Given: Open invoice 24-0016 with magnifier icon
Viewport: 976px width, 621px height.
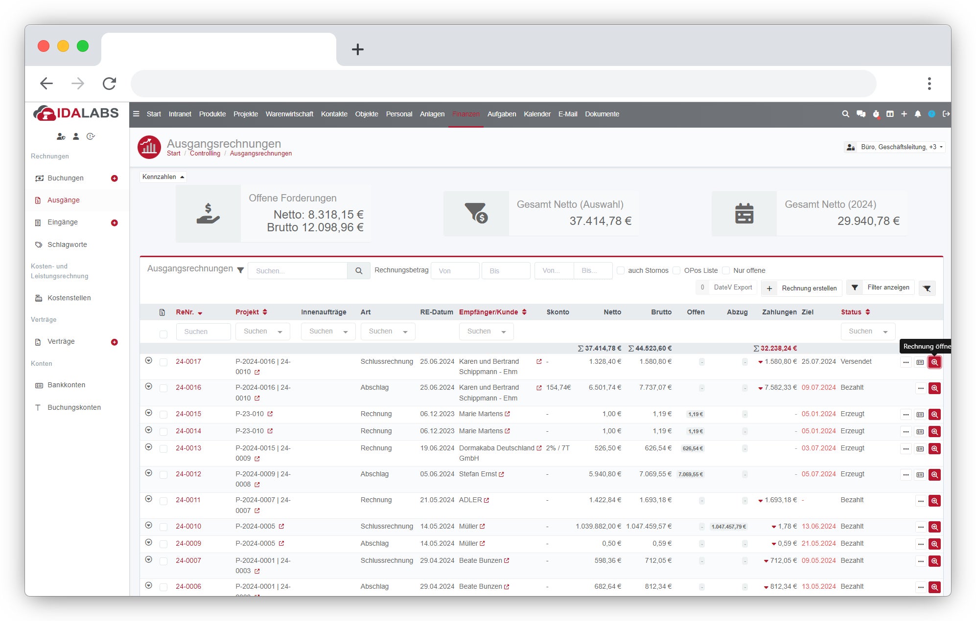Looking at the screenshot, I should 934,388.
